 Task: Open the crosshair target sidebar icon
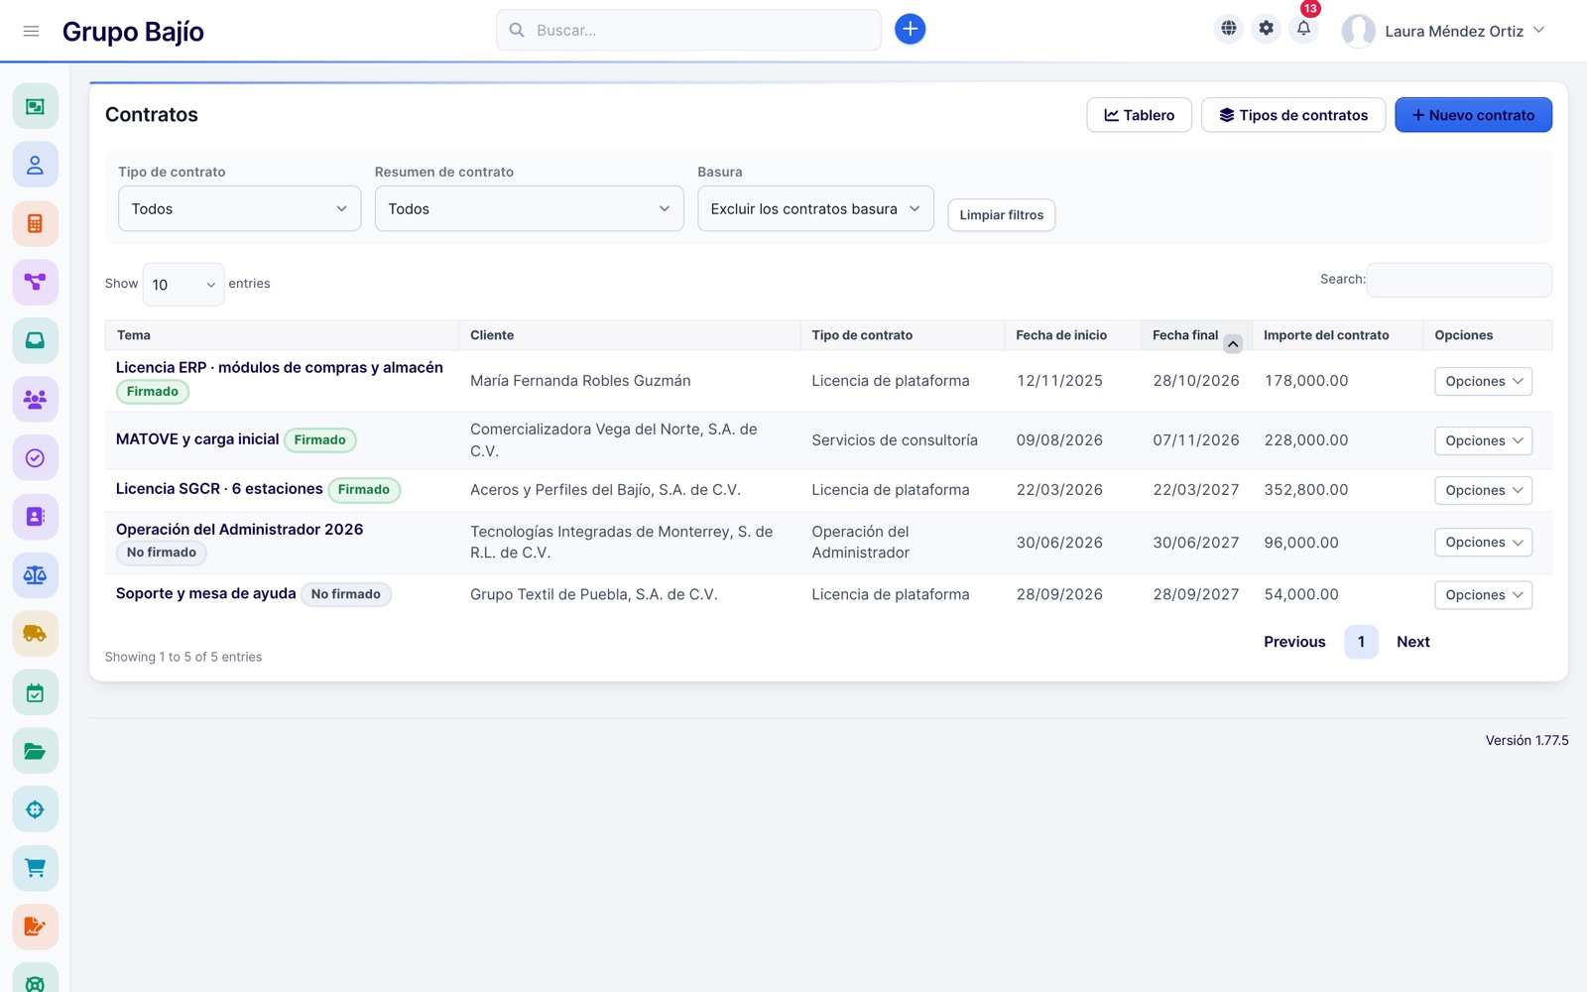click(35, 809)
